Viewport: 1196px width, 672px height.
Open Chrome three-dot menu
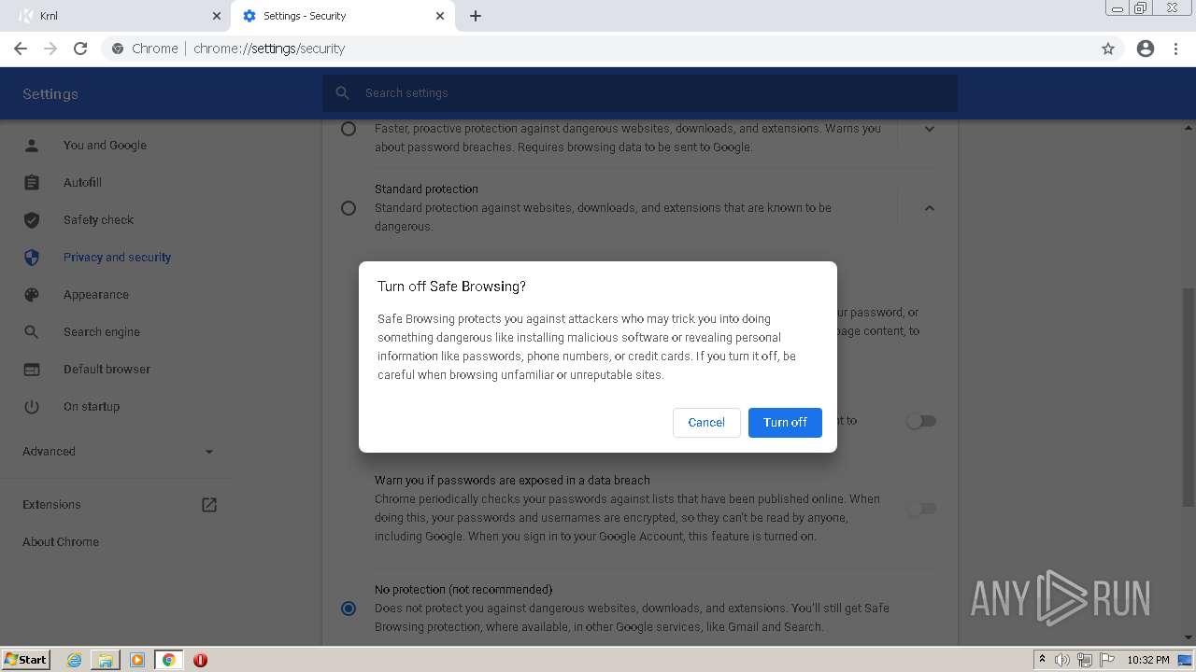click(x=1175, y=49)
